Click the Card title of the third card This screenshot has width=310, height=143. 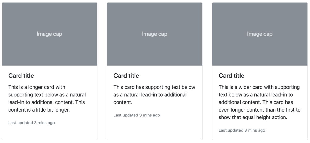[x=231, y=76]
